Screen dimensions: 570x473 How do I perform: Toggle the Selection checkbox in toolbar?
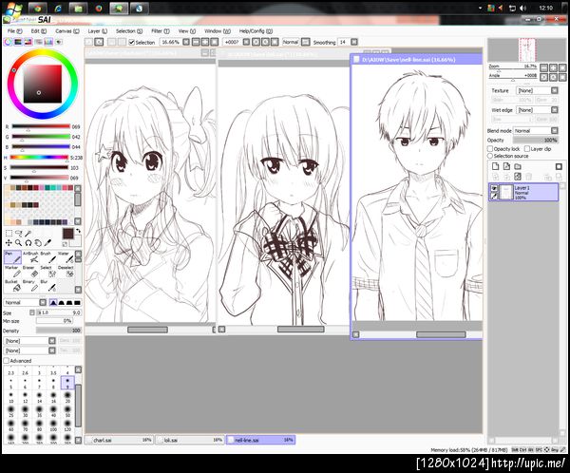pos(132,42)
